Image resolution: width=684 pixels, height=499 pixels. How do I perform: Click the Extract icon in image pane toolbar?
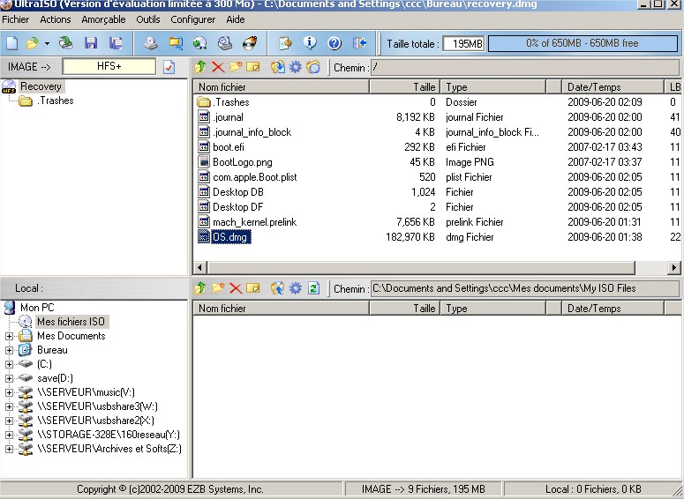pyautogui.click(x=277, y=67)
